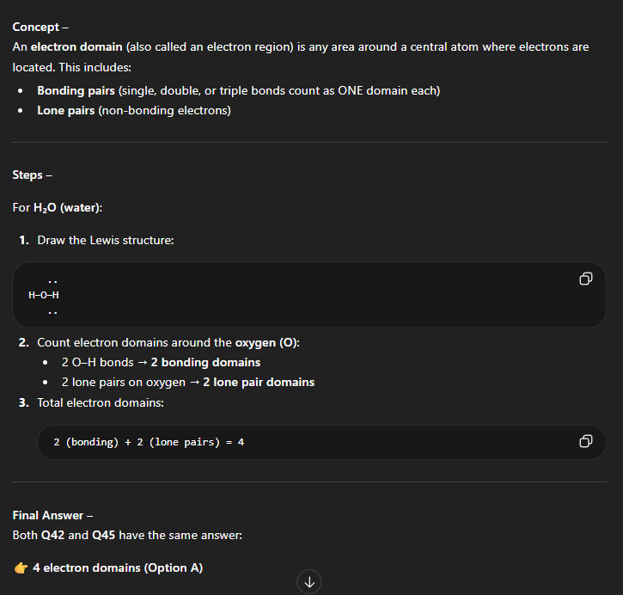
Task: Click the 'Steps –' heading
Action: pyautogui.click(x=33, y=175)
